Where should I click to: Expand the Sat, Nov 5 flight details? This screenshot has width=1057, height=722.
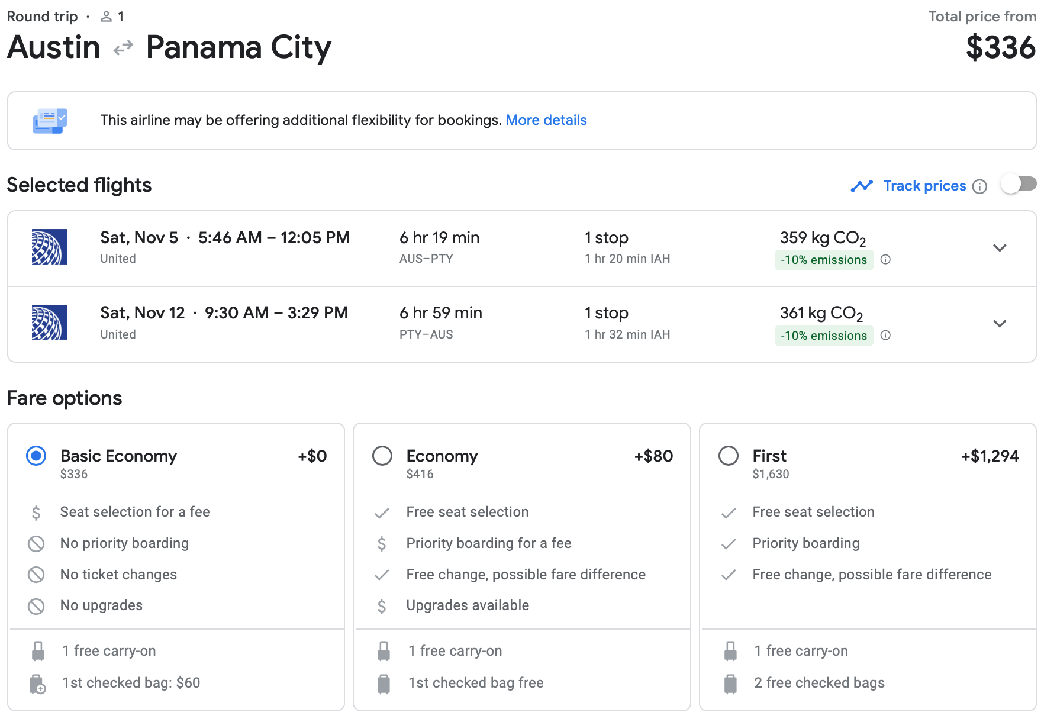[1000, 248]
